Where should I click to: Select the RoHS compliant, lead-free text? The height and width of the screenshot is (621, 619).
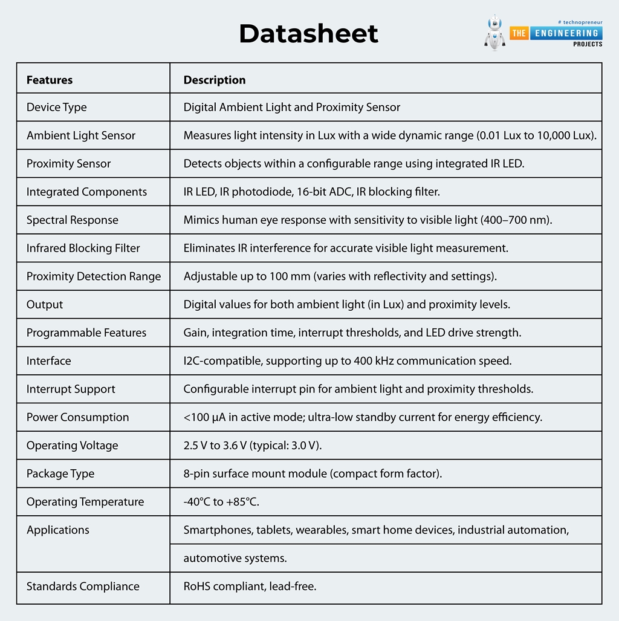tap(250, 587)
